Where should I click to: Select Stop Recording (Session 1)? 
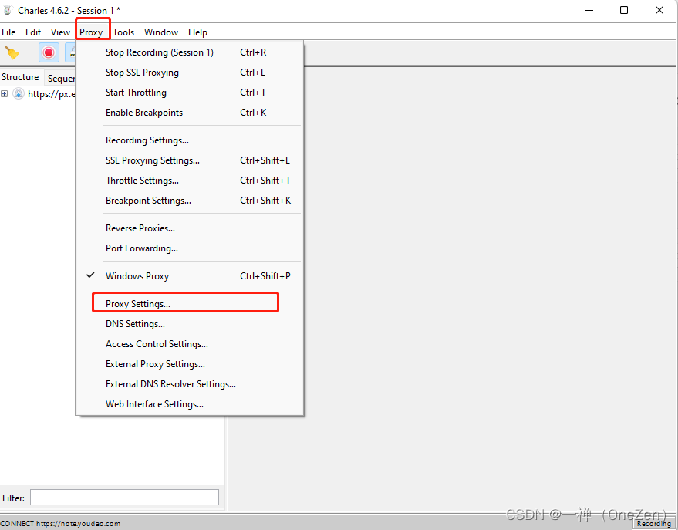pyautogui.click(x=190, y=52)
